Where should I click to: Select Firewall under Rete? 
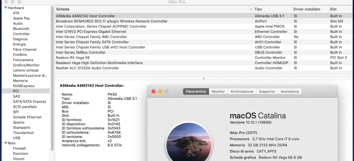pos(19,148)
